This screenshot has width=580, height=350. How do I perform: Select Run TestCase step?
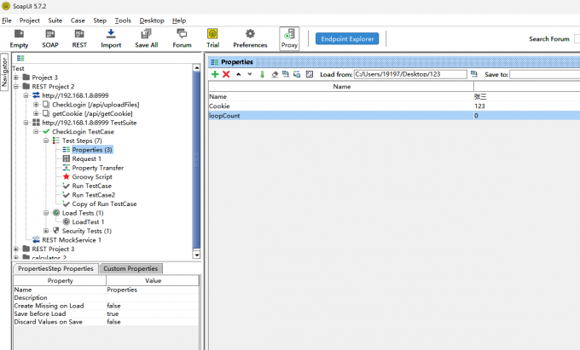coord(92,186)
